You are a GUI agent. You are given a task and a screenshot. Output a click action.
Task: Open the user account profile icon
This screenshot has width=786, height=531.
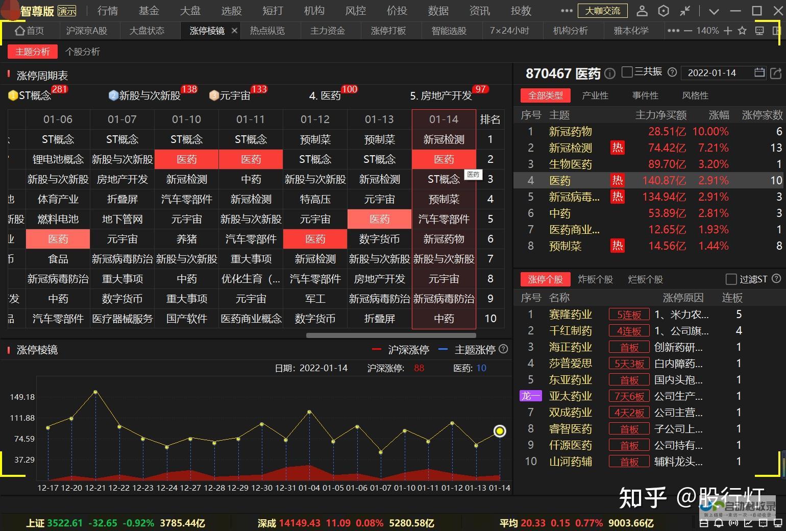642,11
